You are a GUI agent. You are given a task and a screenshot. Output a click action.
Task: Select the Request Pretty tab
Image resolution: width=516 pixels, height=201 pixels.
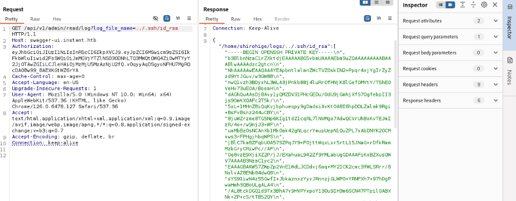pos(11,19)
